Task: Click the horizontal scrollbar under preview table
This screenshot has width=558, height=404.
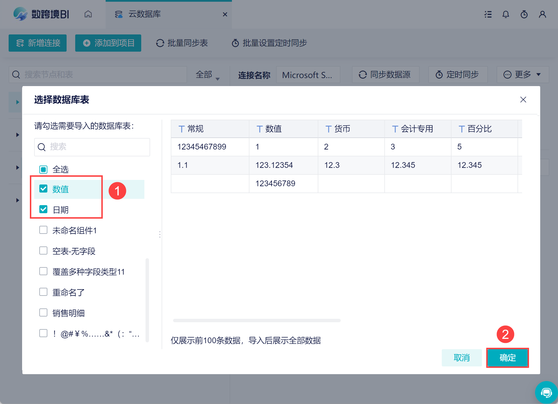Action: tap(257, 320)
